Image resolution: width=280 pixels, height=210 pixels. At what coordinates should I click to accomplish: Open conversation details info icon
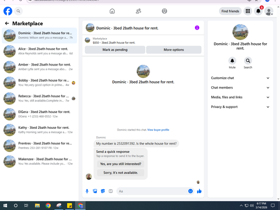(x=197, y=28)
